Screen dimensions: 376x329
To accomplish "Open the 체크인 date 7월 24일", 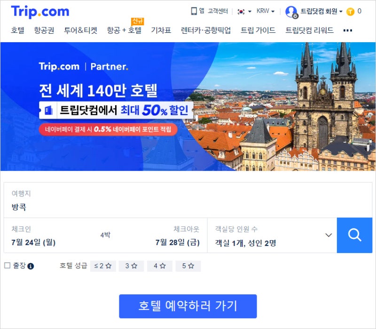I will (33, 242).
